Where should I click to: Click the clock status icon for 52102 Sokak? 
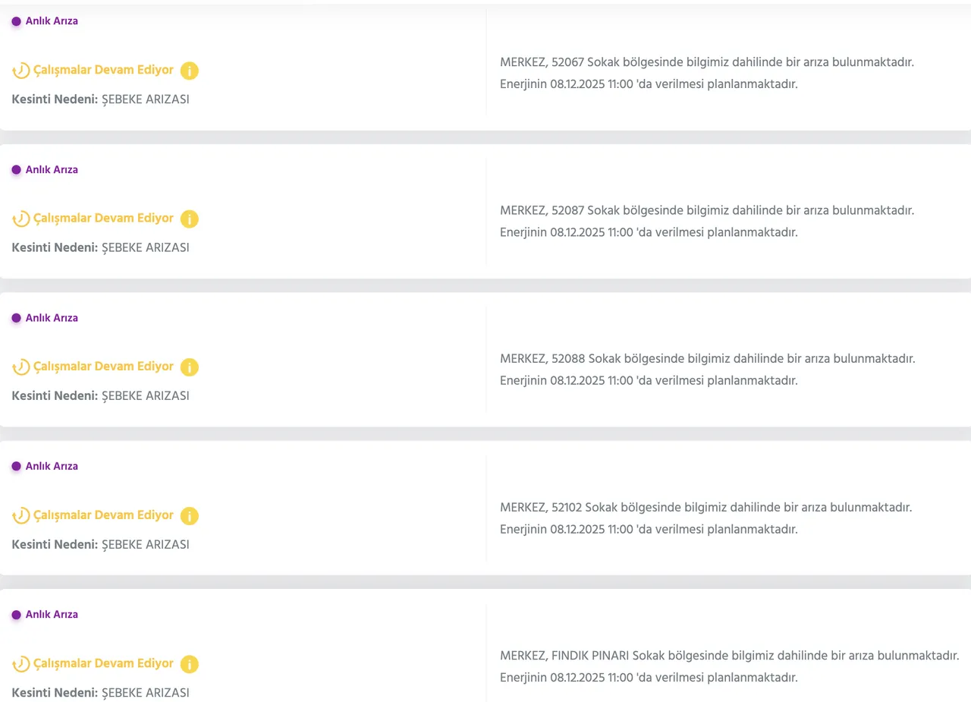tap(21, 516)
